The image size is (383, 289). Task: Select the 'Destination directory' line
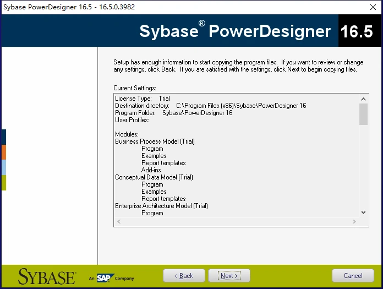211,106
